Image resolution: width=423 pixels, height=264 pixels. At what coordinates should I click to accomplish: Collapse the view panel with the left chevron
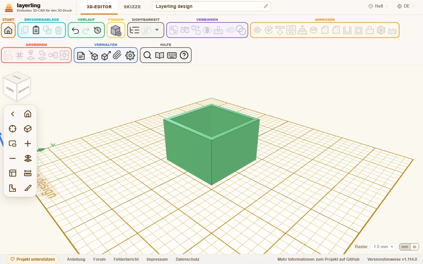13,114
